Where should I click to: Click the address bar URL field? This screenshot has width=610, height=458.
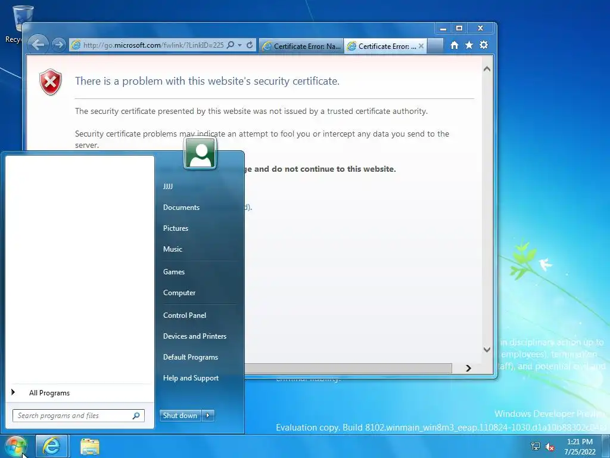(153, 45)
